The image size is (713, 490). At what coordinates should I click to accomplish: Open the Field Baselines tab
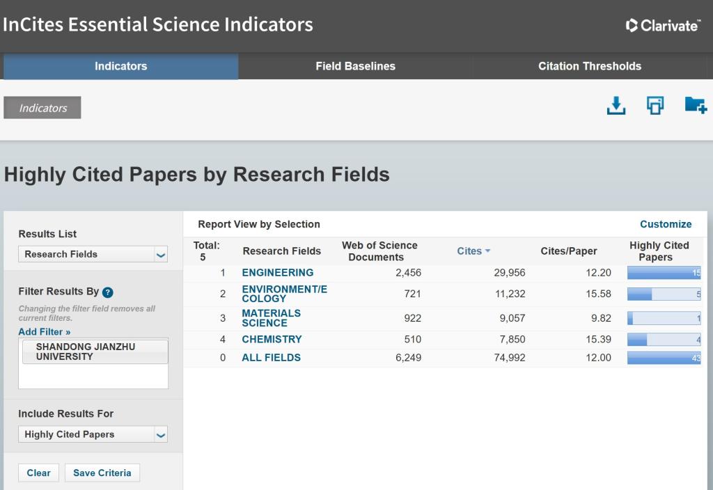tap(356, 66)
